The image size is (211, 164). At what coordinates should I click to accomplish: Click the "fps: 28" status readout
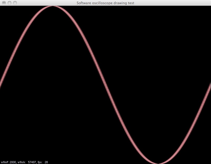click(43, 162)
